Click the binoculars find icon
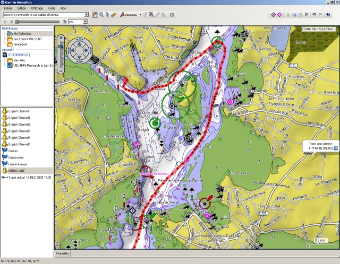340x264 pixels. [x=328, y=14]
